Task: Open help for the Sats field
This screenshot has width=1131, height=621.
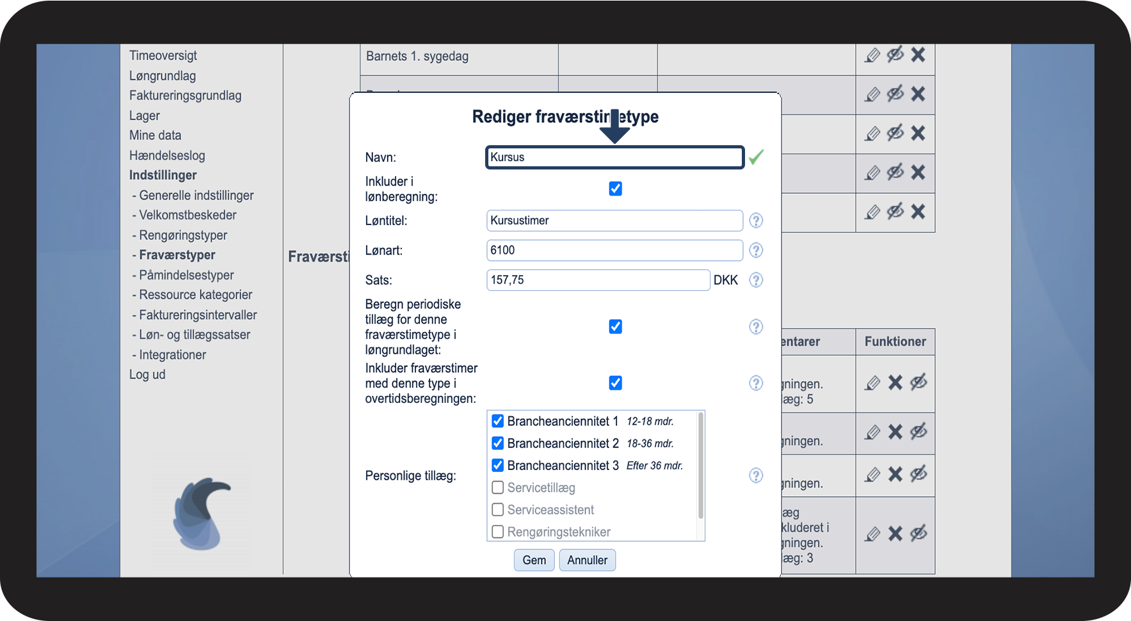Action: tap(756, 280)
